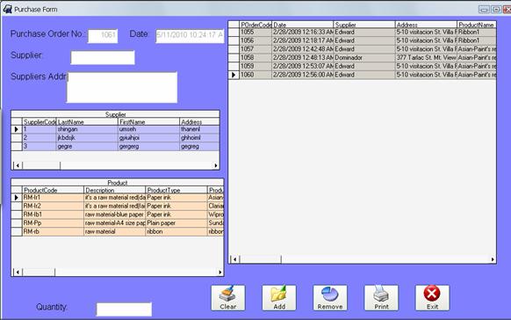Click row selector of product RM-Pp
Screen dimensions: 511x320
(17, 223)
